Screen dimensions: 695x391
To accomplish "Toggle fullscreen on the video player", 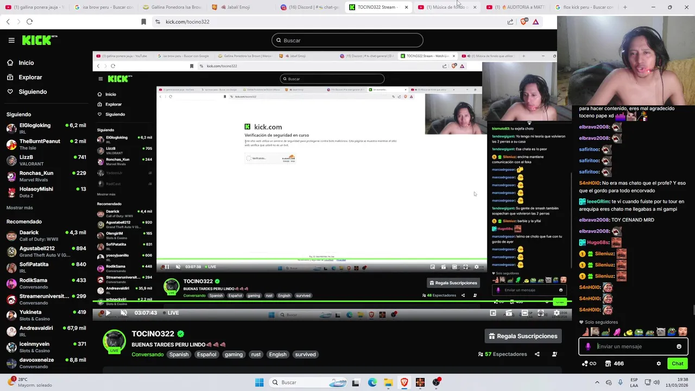I will tap(541, 313).
